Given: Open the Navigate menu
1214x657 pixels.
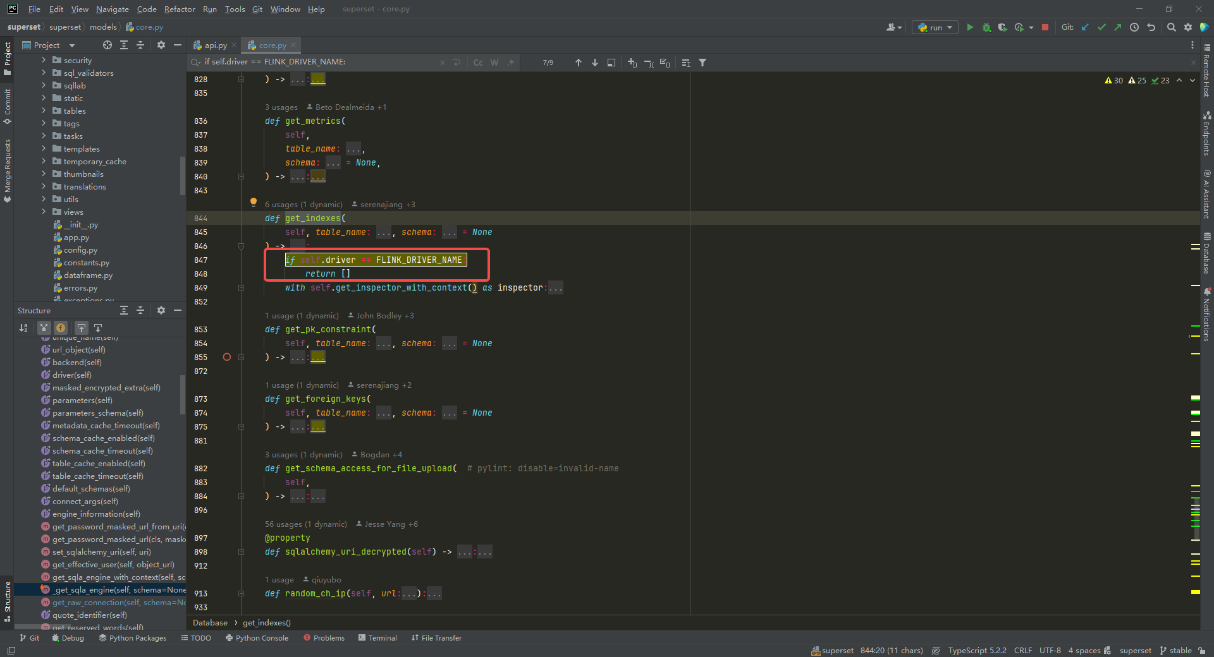Looking at the screenshot, I should pyautogui.click(x=113, y=9).
